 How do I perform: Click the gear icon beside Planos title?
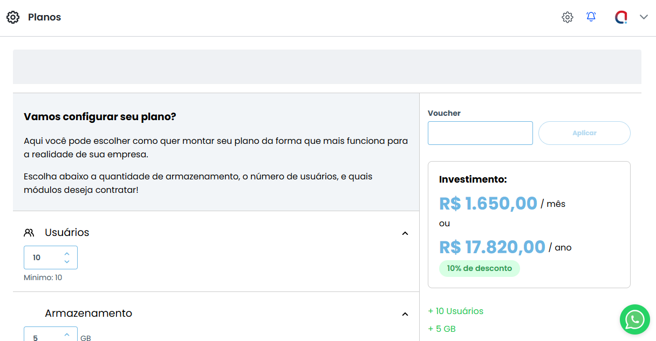tap(13, 17)
